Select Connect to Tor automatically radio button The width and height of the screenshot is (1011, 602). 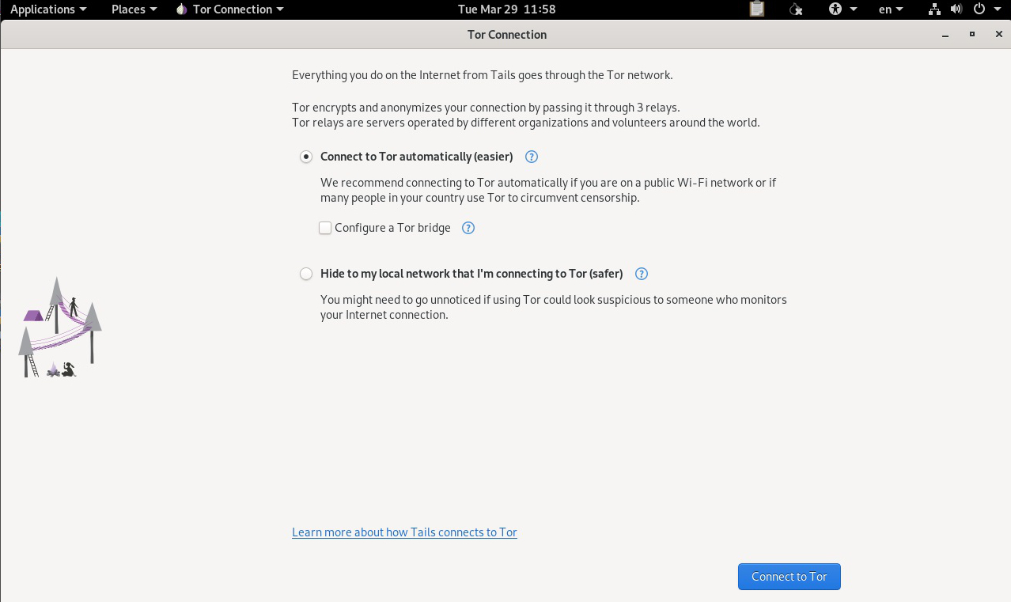(306, 157)
